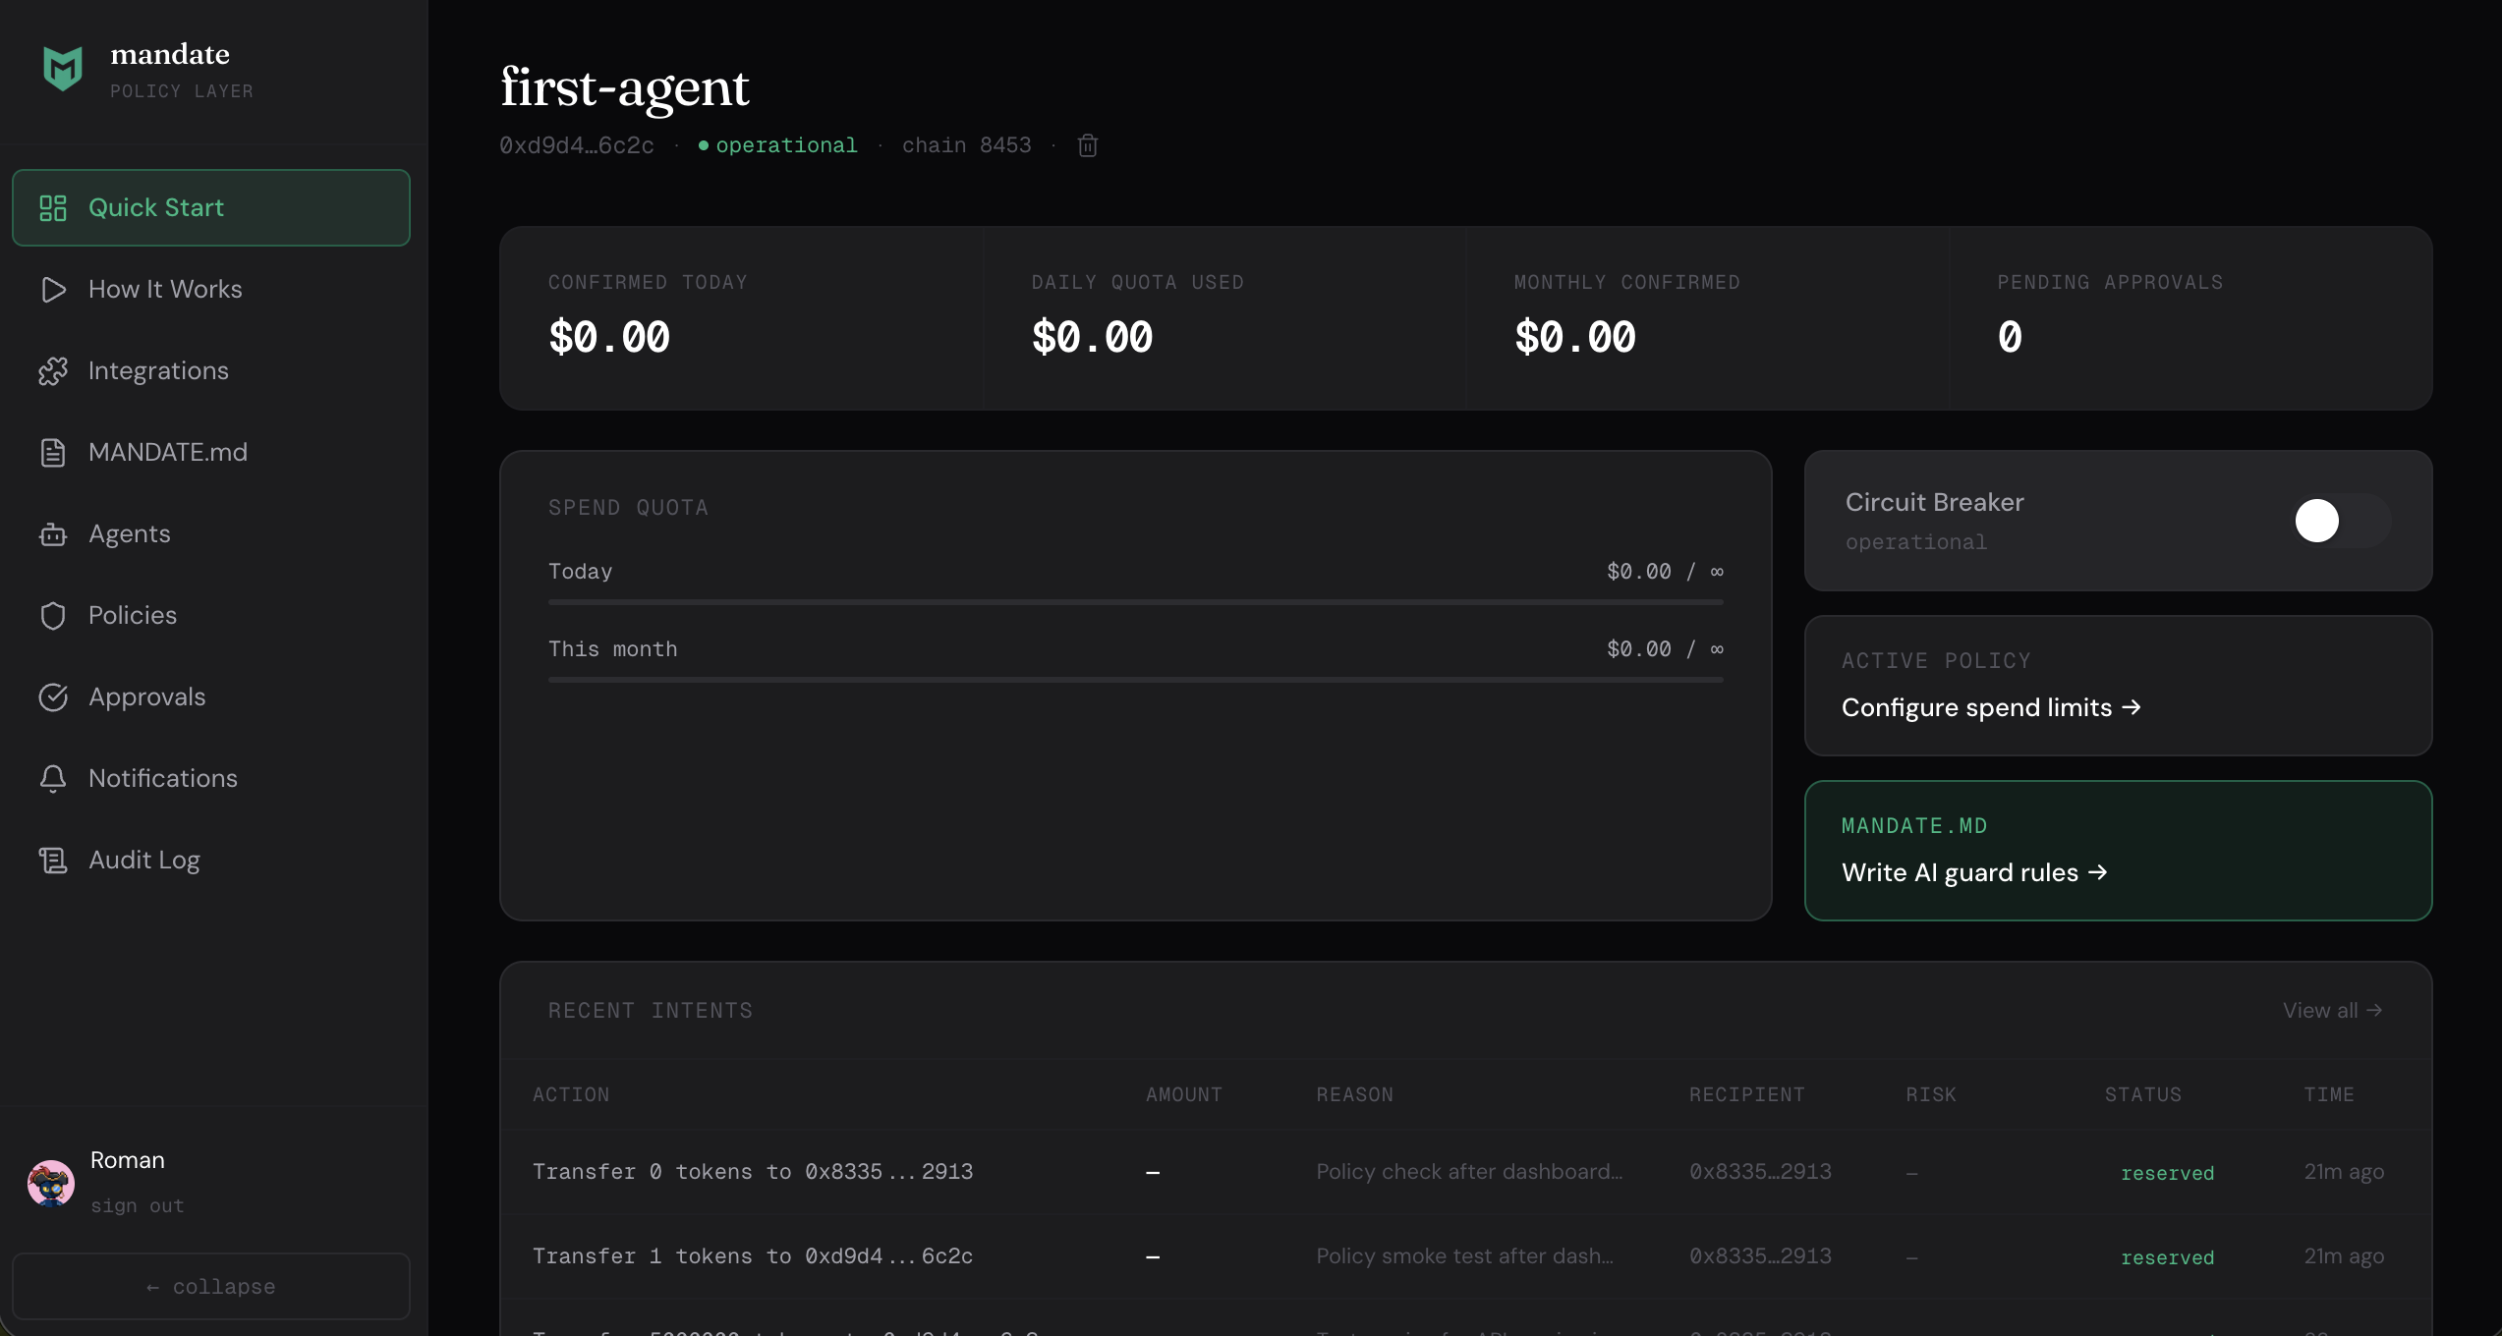Click Write AI guard rules

(1974, 871)
